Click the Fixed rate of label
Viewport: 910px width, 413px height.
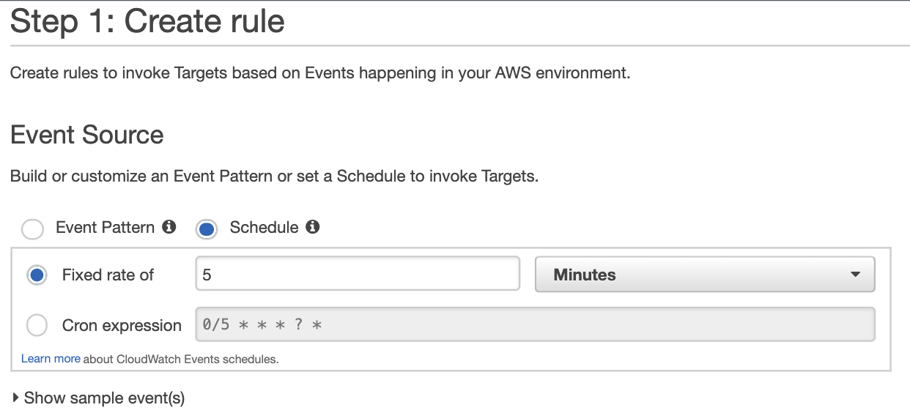(108, 275)
